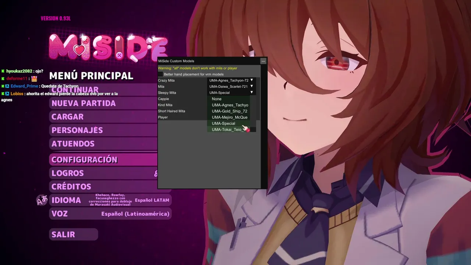The image size is (471, 265).
Task: Select UMA-Tokai_Teio in the open list
Action: coord(229,130)
